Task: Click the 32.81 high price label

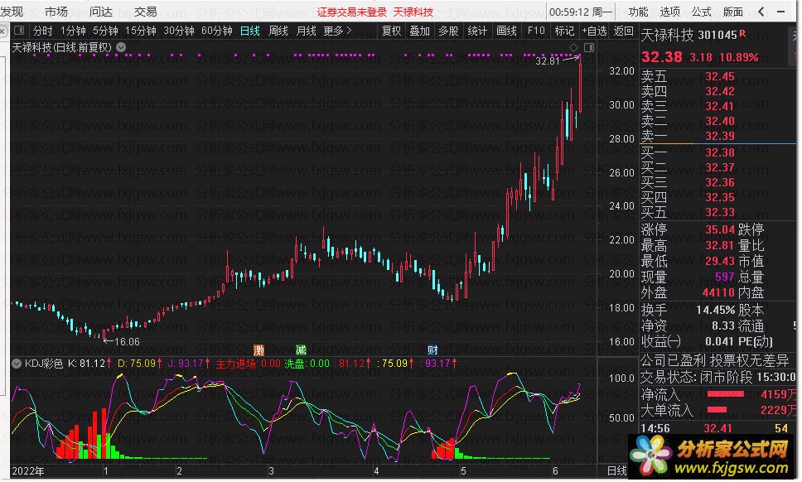Action: coord(548,60)
